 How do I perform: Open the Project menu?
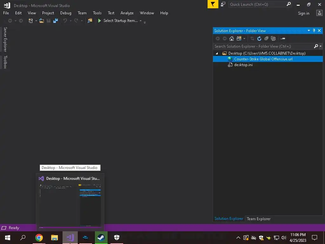tap(48, 13)
